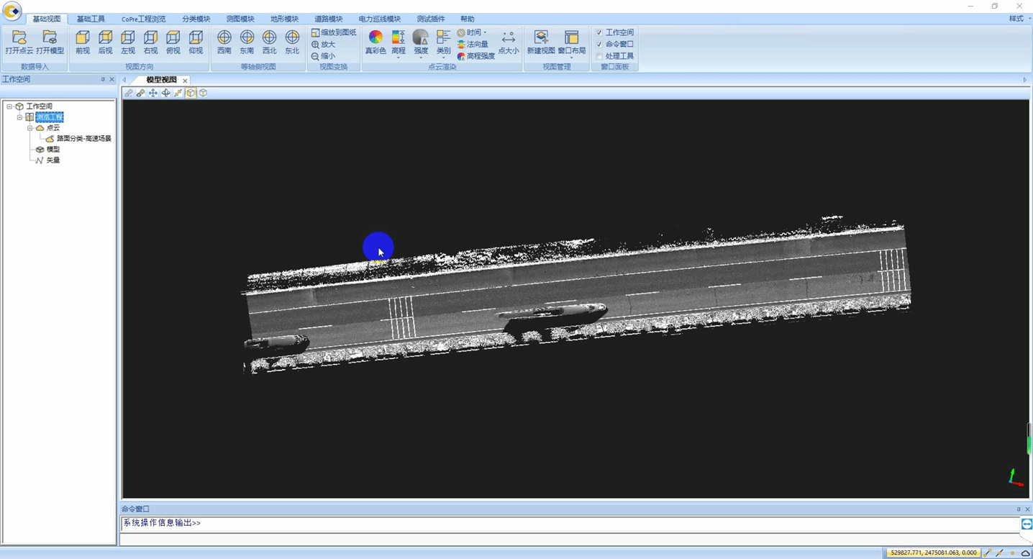Screen dimensions: 1033x559
Task: Open model file (打开模型)
Action: (50, 42)
